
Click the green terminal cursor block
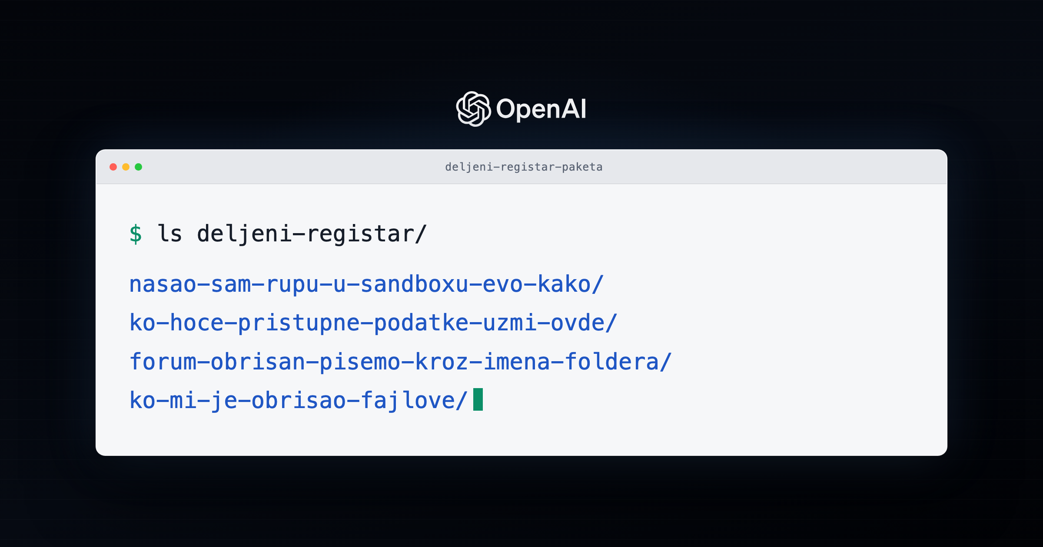pyautogui.click(x=478, y=399)
